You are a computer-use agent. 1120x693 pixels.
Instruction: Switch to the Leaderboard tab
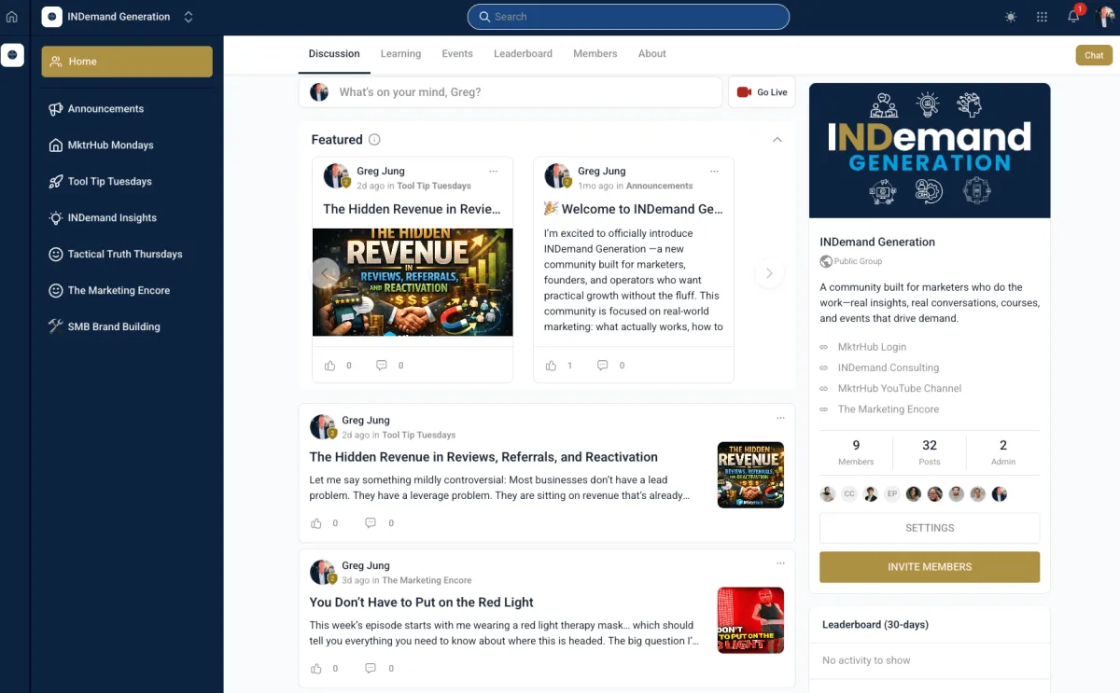click(523, 54)
